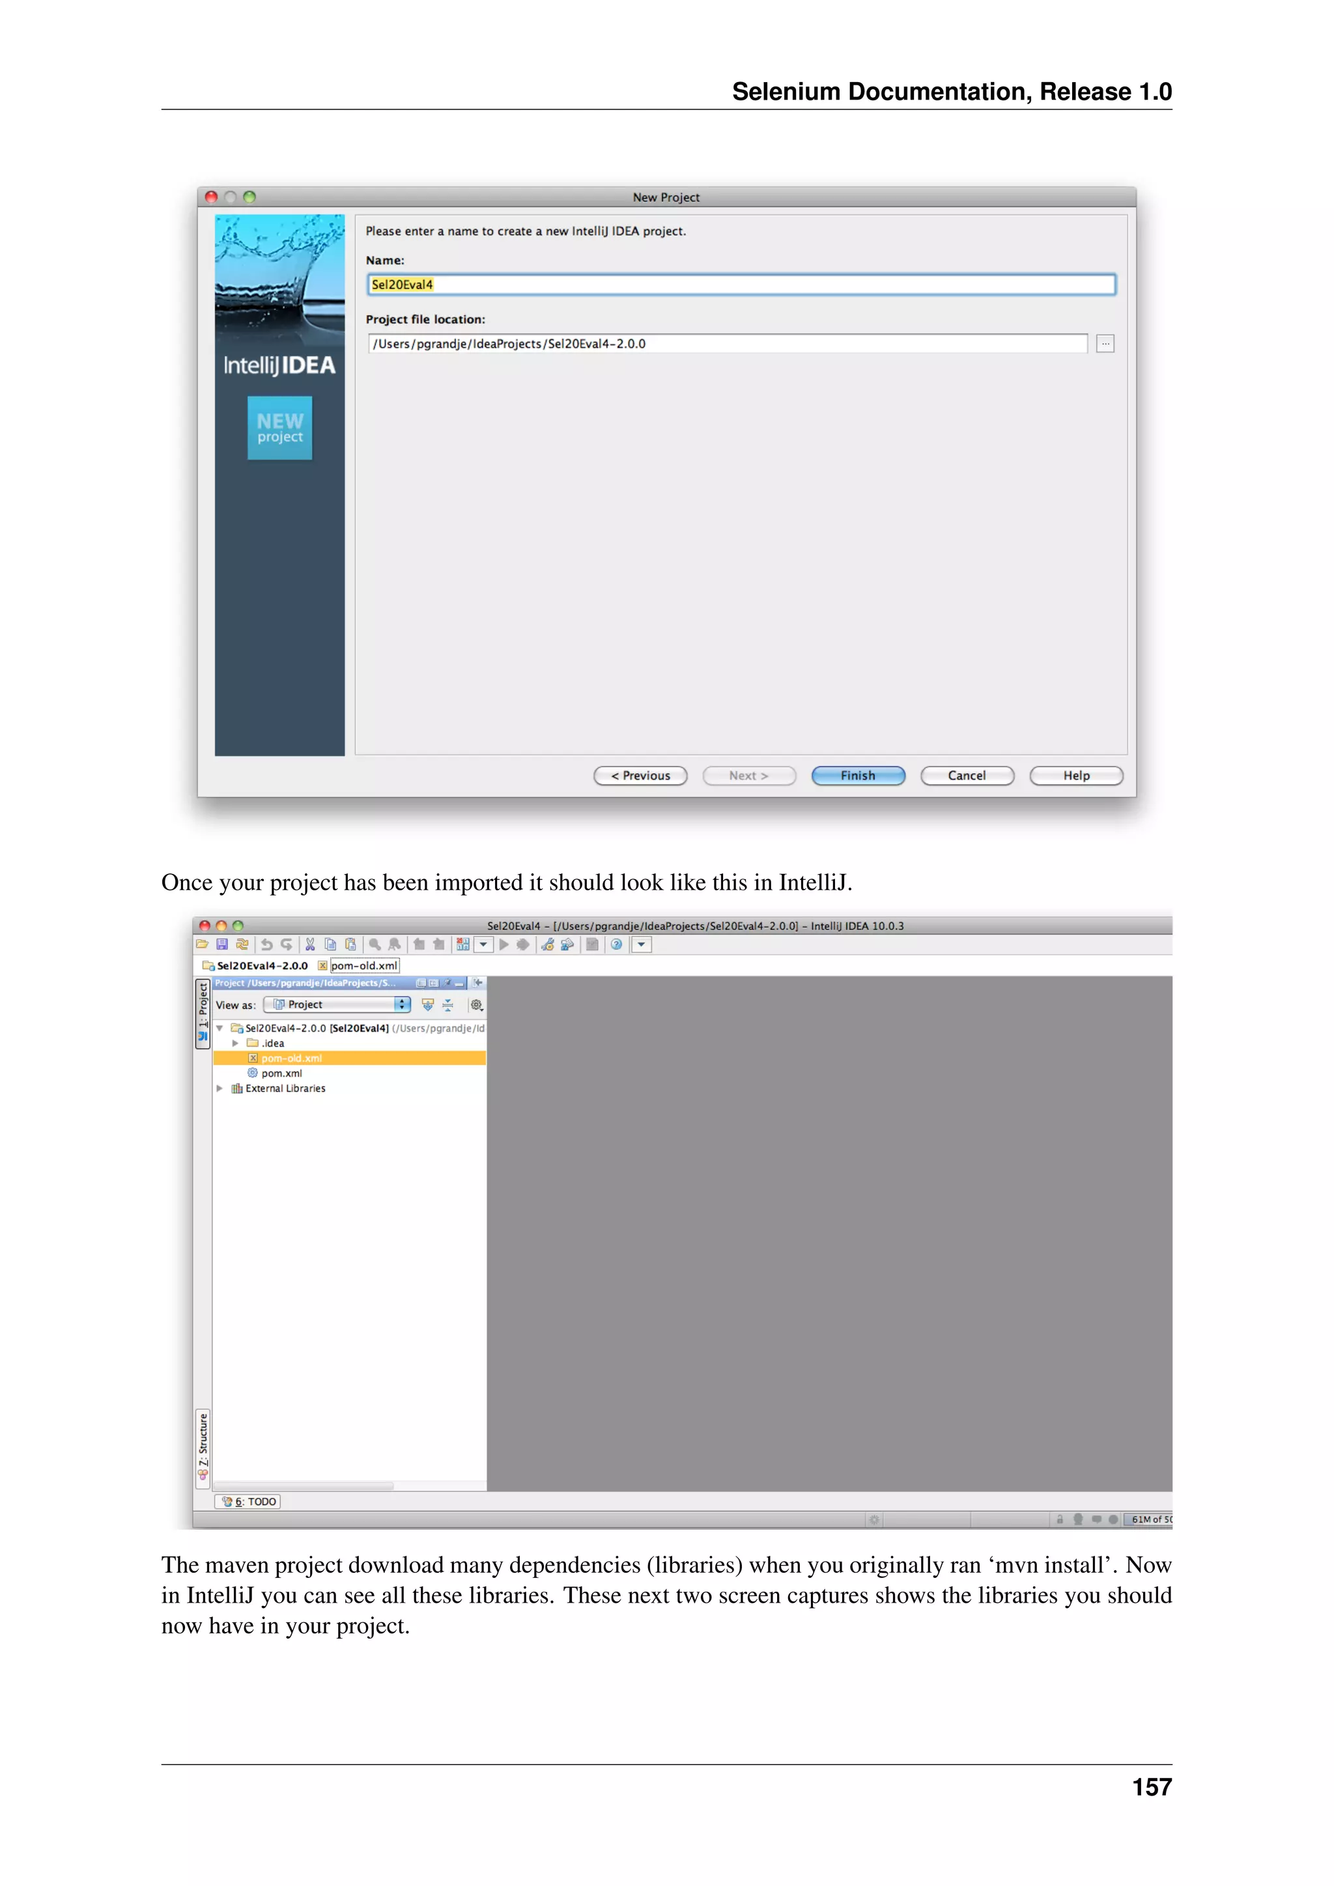Click the Previous button in New Project

point(641,776)
